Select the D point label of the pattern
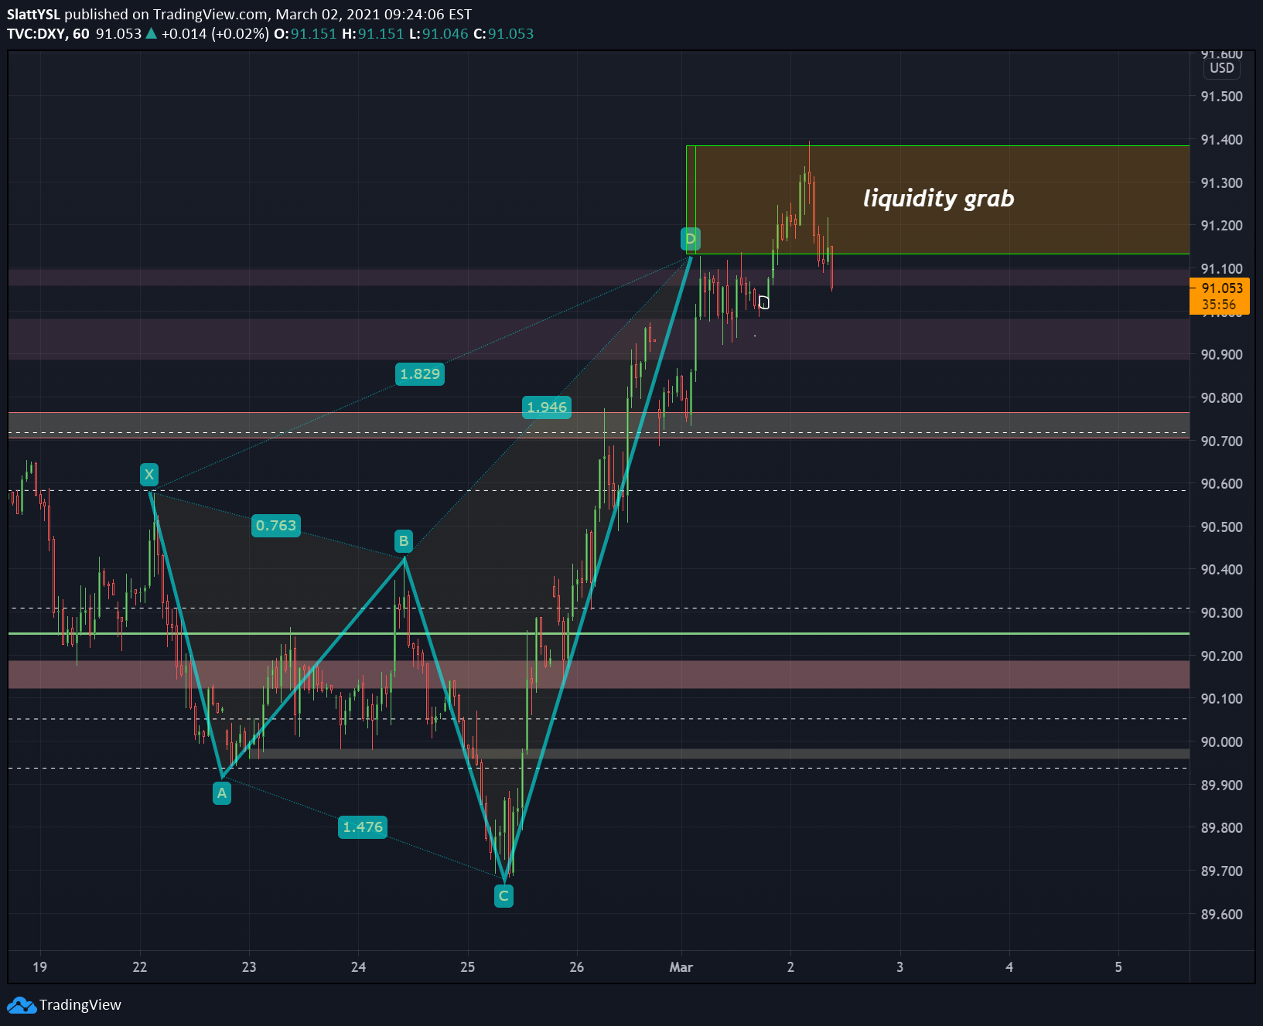The height and width of the screenshot is (1026, 1263). (x=691, y=239)
